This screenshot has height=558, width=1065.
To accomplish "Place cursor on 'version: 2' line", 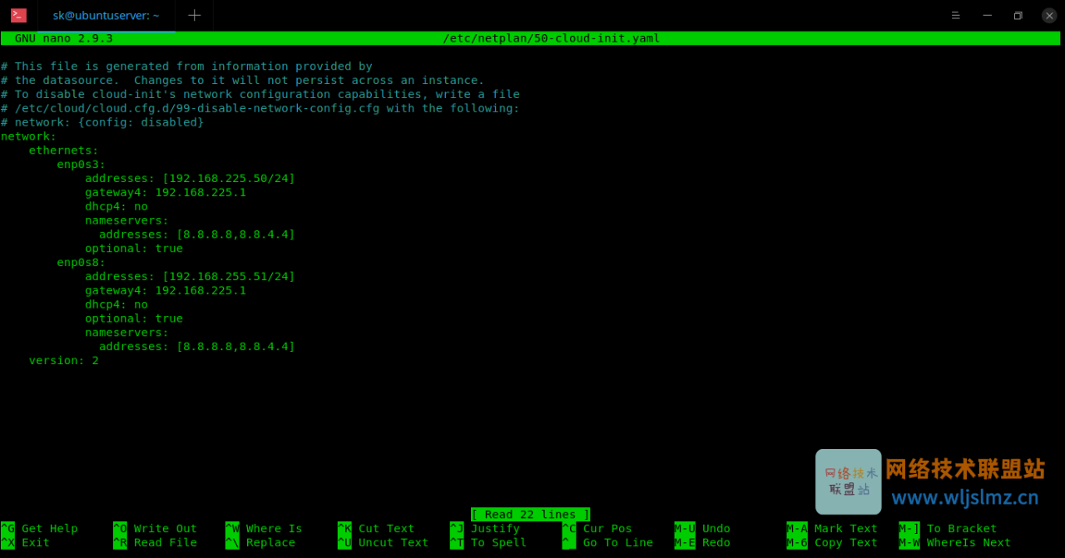I will point(64,361).
